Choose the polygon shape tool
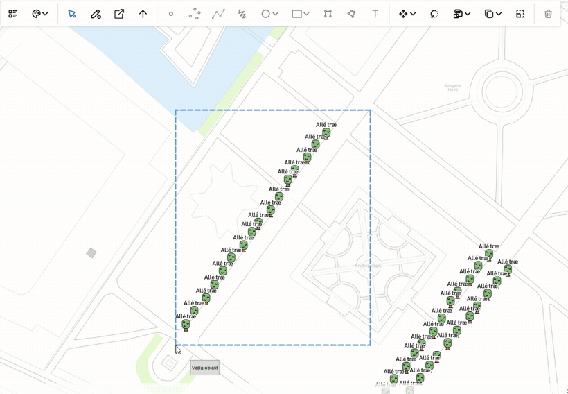The height and width of the screenshot is (394, 568). pyautogui.click(x=351, y=14)
